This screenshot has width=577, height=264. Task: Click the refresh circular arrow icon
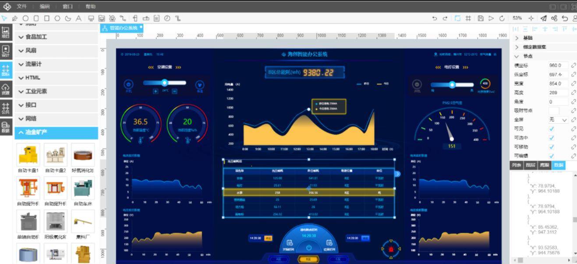pyautogui.click(x=502, y=18)
